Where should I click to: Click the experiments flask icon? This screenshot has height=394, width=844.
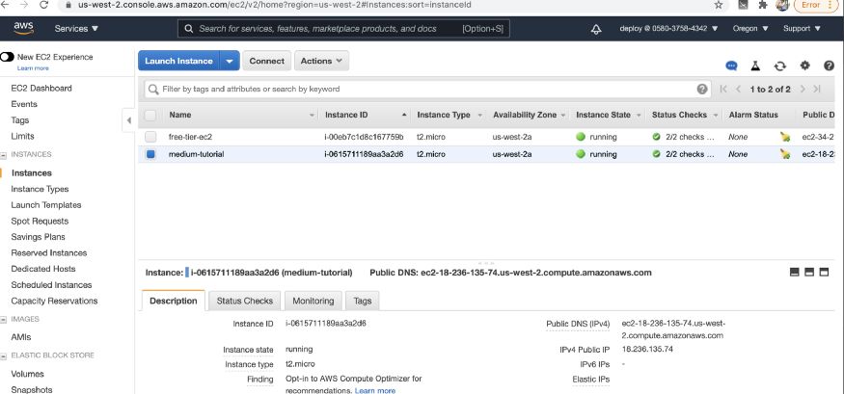[x=756, y=66]
